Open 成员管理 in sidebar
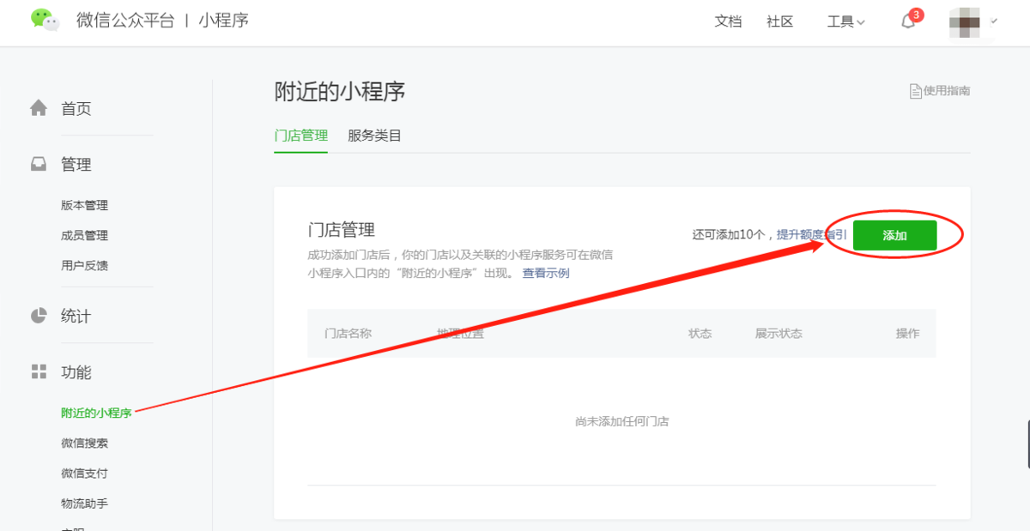Image resolution: width=1030 pixels, height=531 pixels. click(x=84, y=235)
